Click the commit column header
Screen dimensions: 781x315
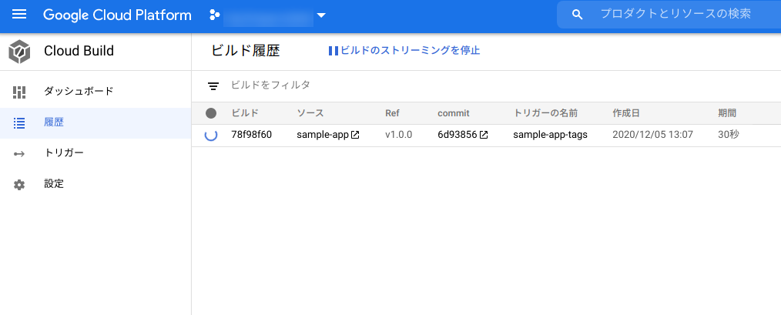(453, 114)
